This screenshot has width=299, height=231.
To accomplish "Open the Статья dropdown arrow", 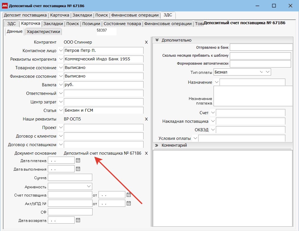I will (61, 110).
